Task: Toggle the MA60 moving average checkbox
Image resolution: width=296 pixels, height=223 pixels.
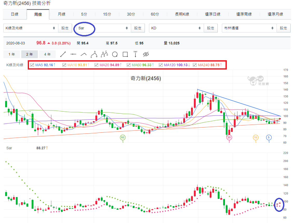Action: [x=129, y=65]
